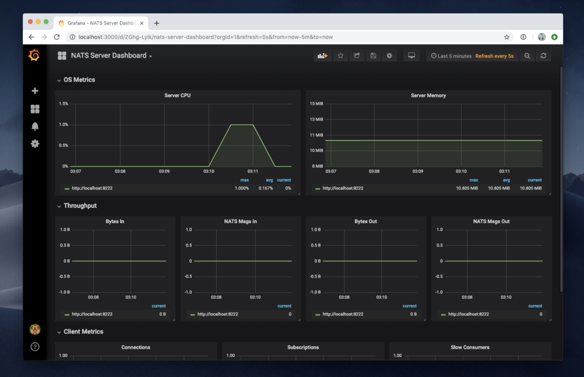The width and height of the screenshot is (584, 377).
Task: Open the user avatar profile
Action: pyautogui.click(x=35, y=329)
